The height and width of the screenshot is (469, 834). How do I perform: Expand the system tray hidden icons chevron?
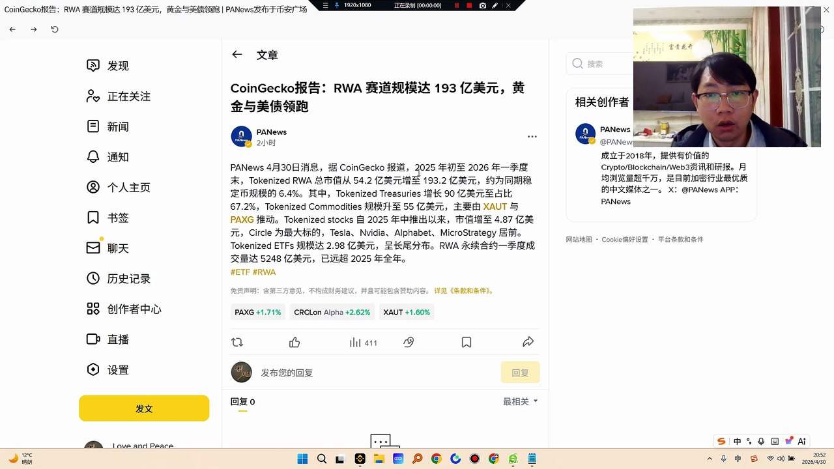click(x=710, y=459)
